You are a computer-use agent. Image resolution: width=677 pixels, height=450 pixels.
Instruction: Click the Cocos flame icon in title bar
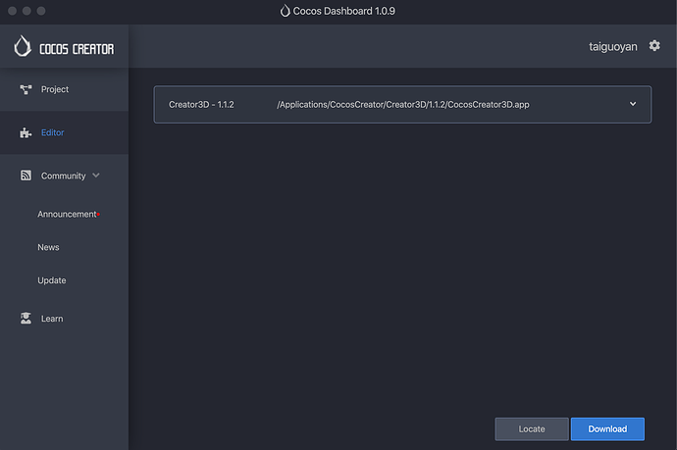[x=285, y=11]
